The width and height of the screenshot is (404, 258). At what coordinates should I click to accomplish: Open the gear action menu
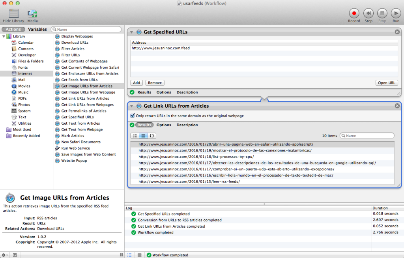[x=4, y=255]
